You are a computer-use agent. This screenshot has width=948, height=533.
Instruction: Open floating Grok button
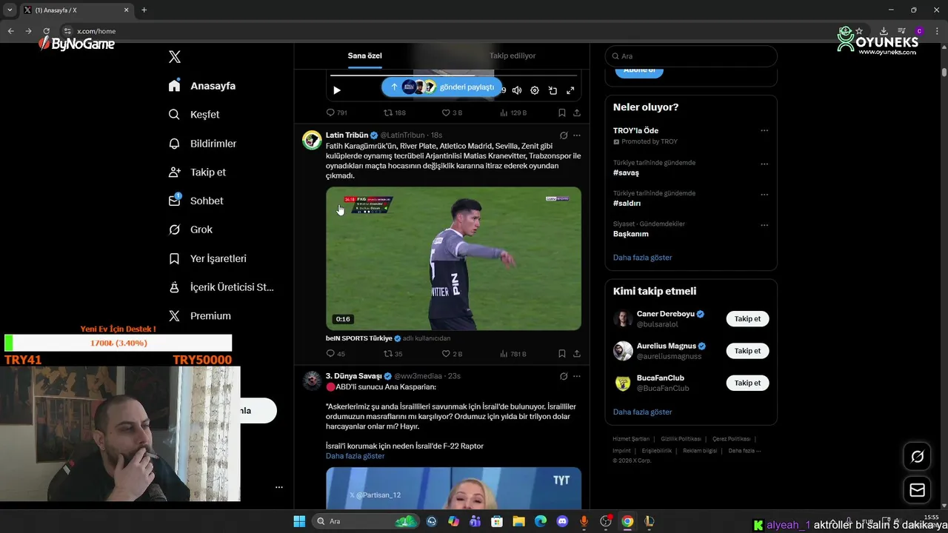click(x=917, y=457)
